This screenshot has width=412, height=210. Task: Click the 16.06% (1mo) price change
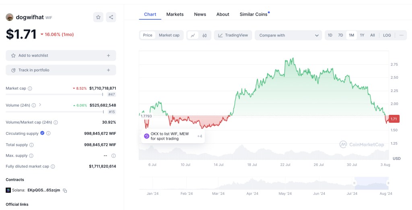[57, 35]
